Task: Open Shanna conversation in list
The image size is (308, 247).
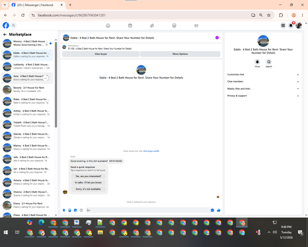Action: (x=27, y=193)
